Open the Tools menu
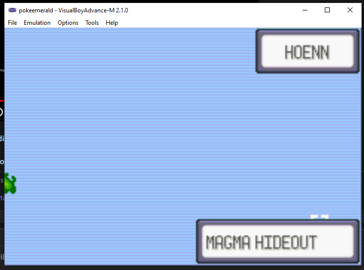The height and width of the screenshot is (270, 364). [92, 23]
